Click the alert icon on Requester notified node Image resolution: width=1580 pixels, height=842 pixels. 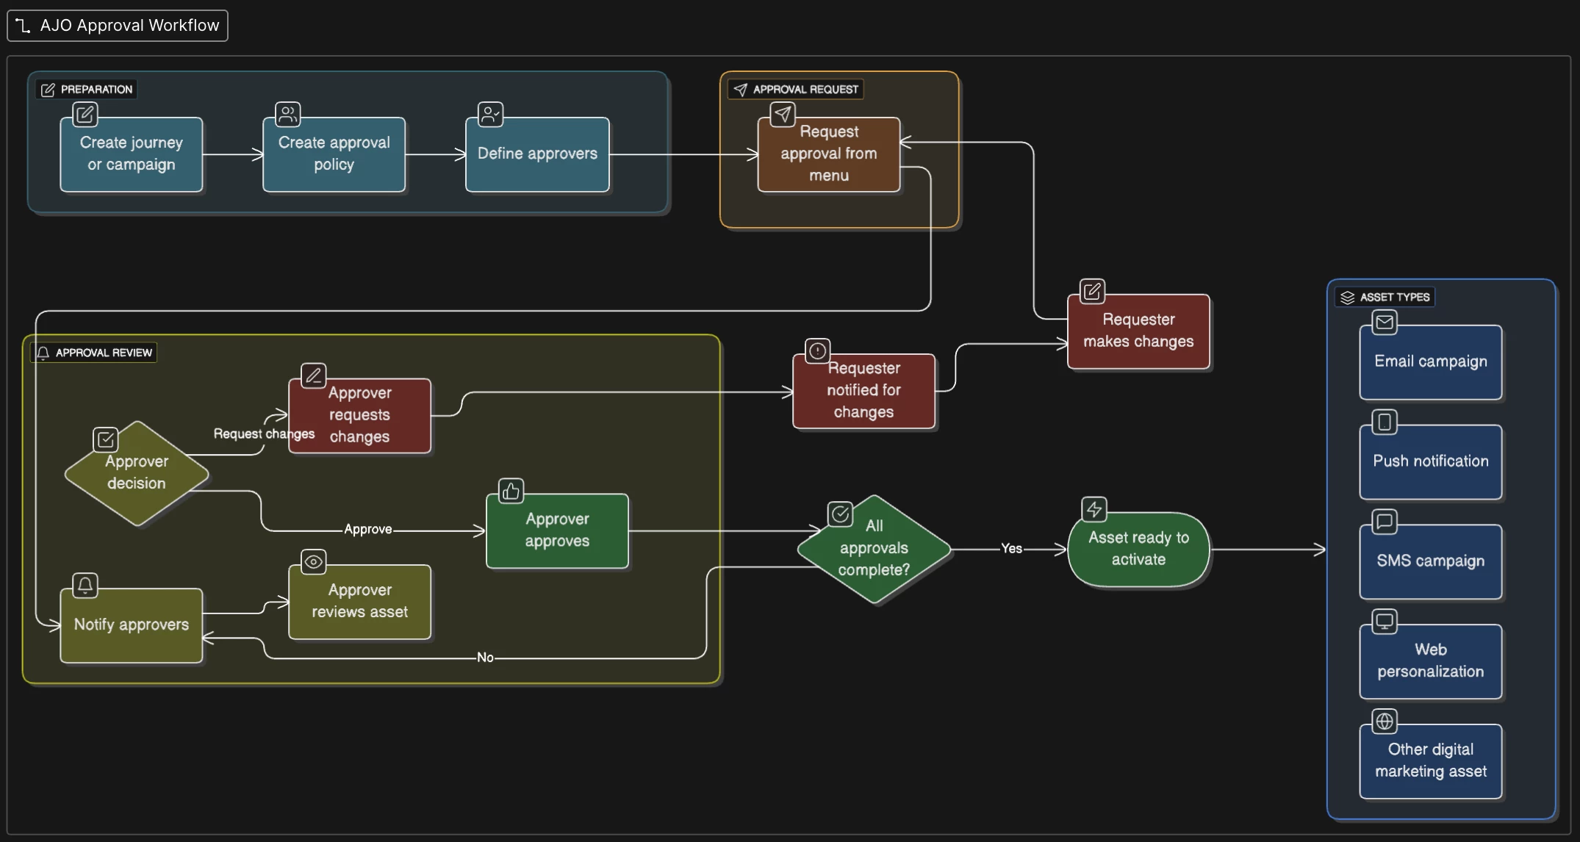(817, 351)
